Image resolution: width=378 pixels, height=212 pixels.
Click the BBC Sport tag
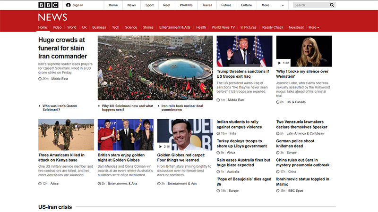296,191
